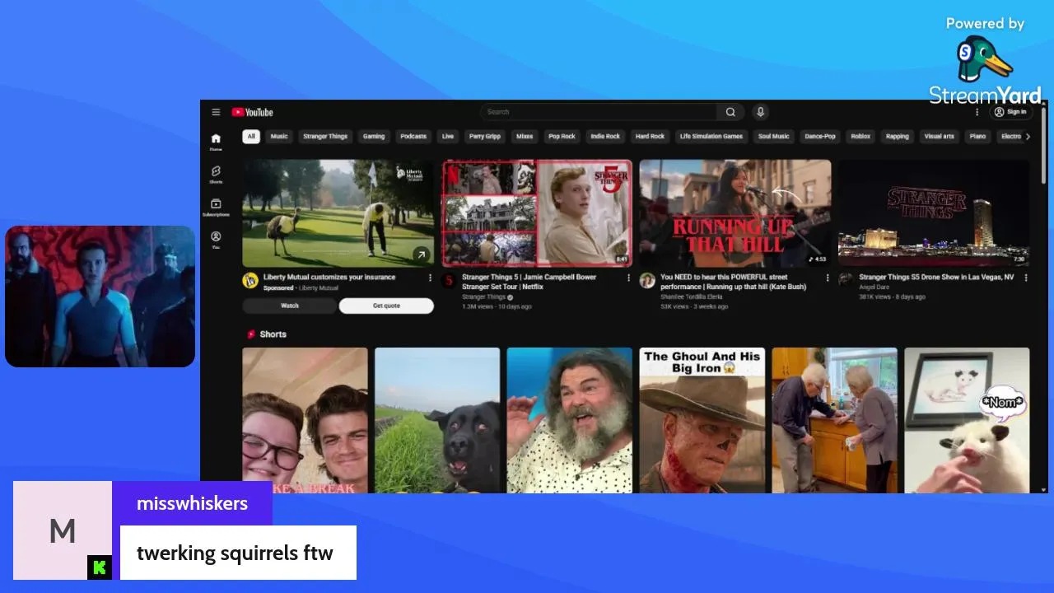Click the Shanlee Tordilla Eleria channel avatar
This screenshot has height=593, width=1054.
(x=647, y=281)
